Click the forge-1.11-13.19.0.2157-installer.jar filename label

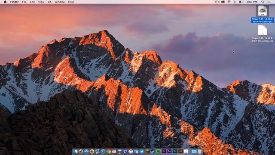263,20
